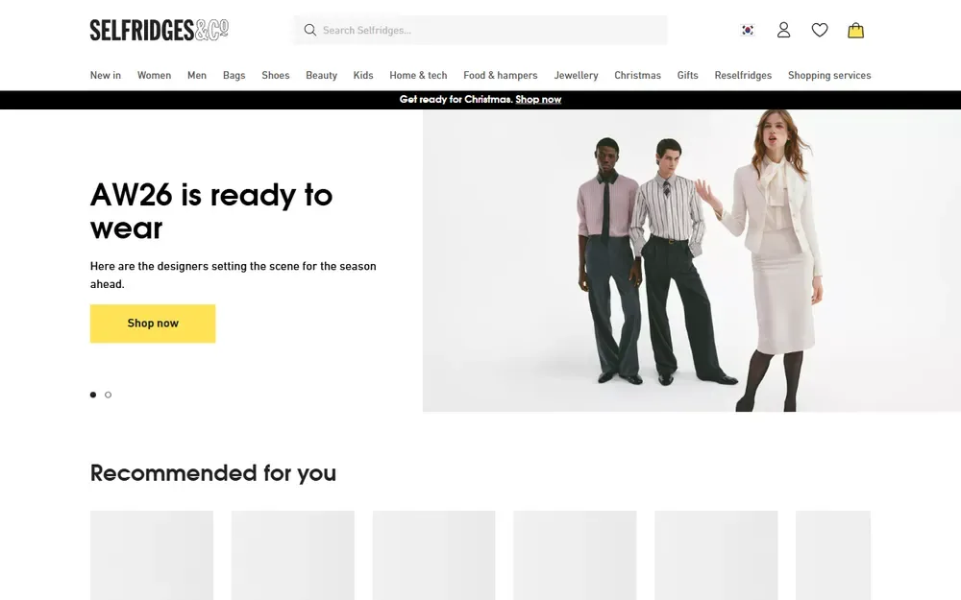961x600 pixels.
Task: Open the Food & hampers menu
Action: (x=500, y=75)
